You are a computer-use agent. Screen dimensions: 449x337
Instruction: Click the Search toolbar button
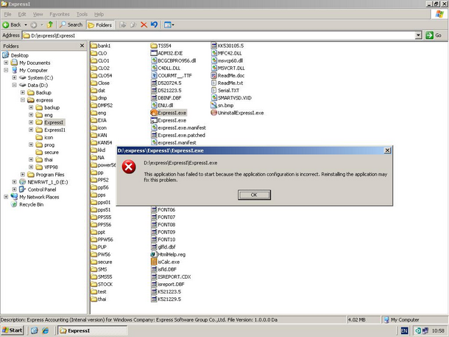(x=71, y=24)
